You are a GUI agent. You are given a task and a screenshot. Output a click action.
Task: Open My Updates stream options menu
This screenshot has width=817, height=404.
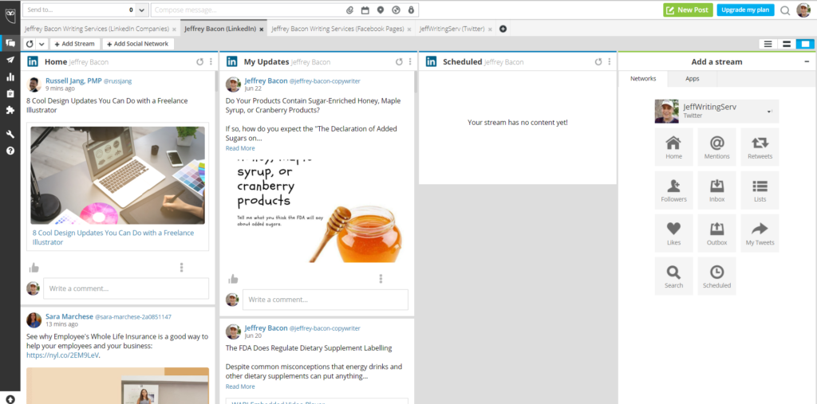[410, 62]
